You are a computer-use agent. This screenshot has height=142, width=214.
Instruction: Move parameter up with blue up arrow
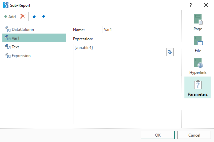[34, 16]
